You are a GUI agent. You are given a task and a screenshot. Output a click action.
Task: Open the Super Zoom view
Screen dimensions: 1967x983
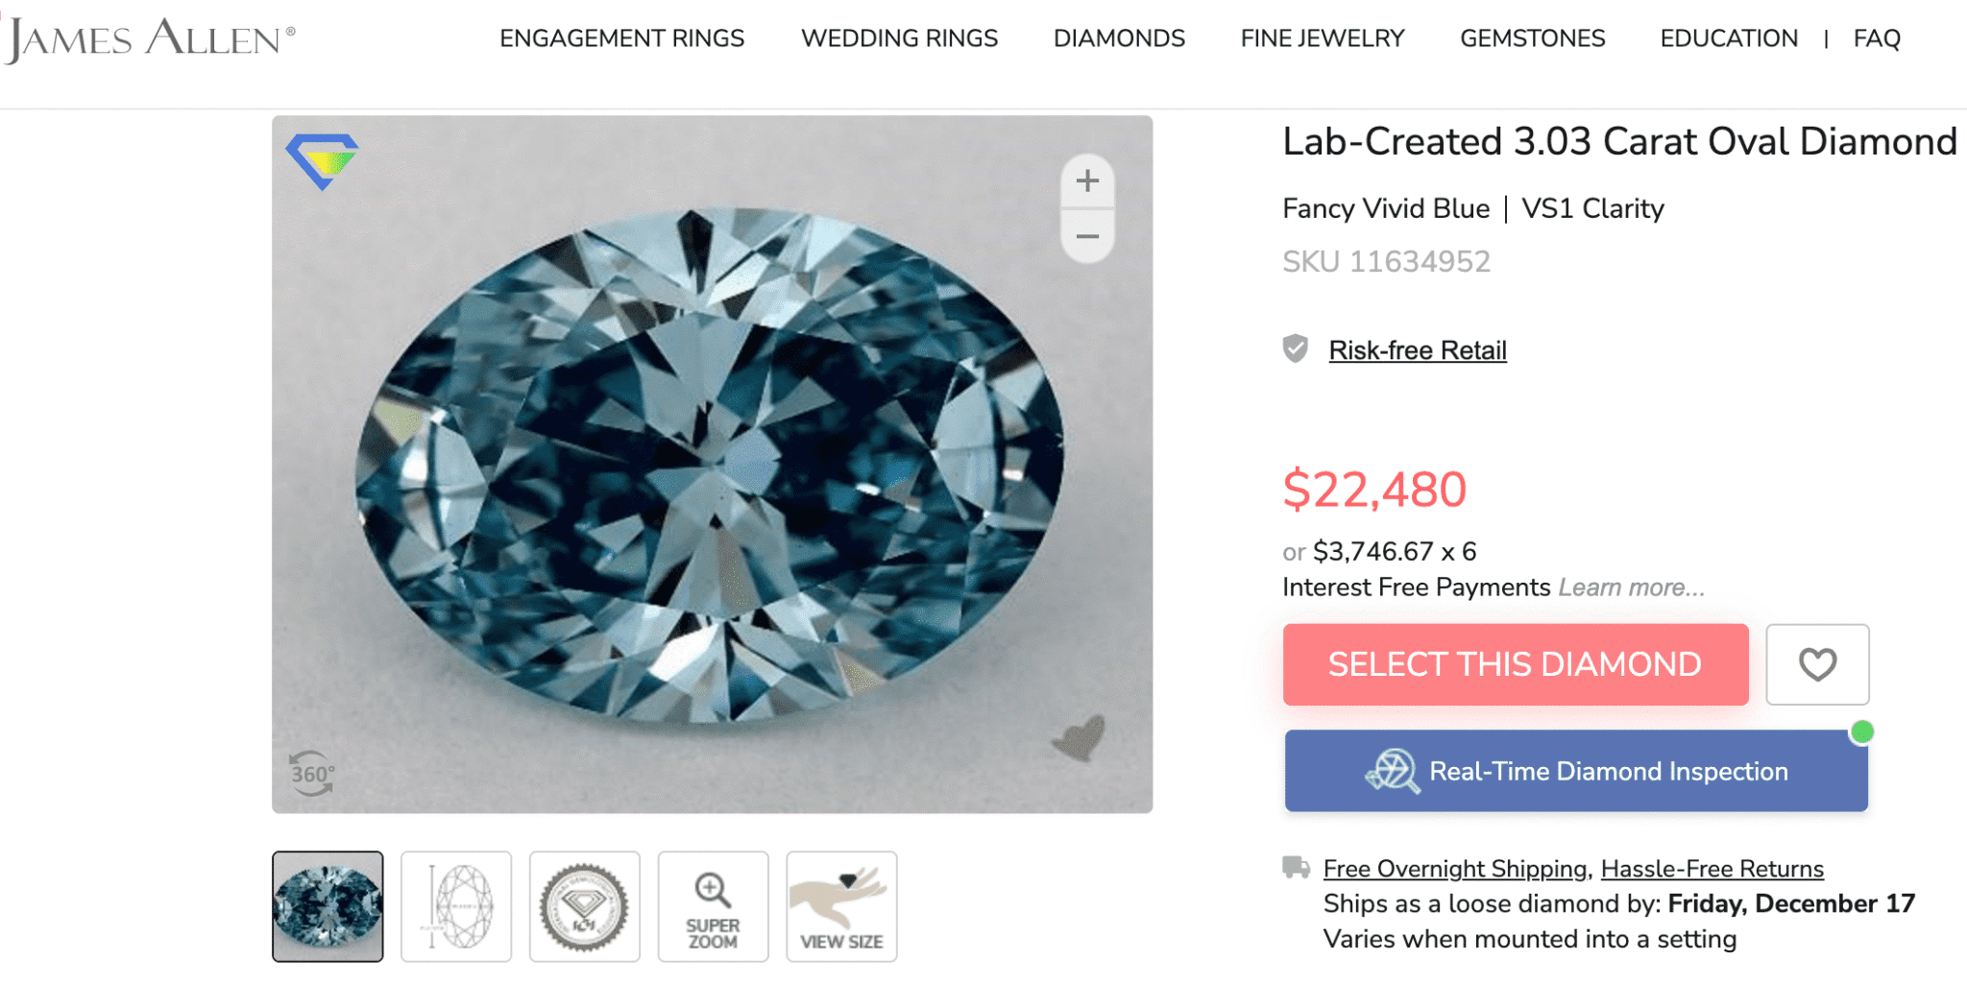click(713, 906)
